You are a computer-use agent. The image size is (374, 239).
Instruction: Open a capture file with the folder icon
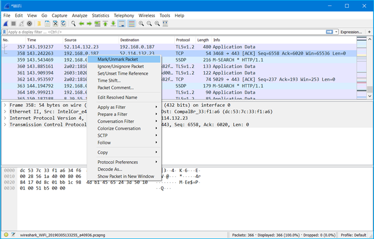(39, 23)
